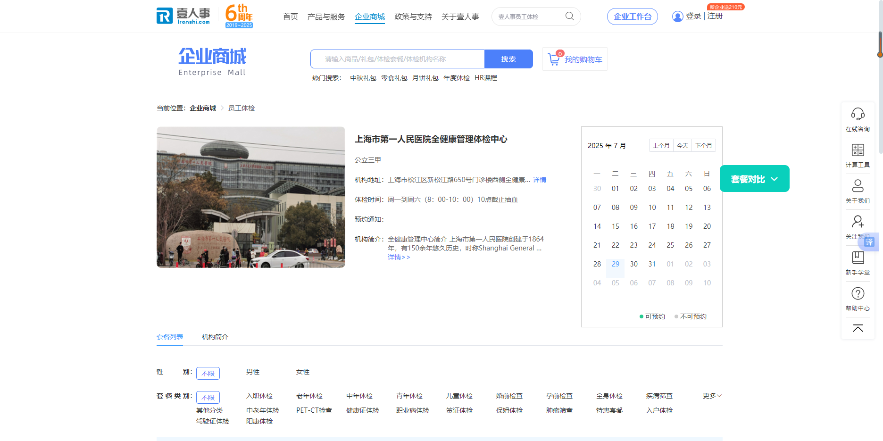The height and width of the screenshot is (441, 883).
Task: Click hot search 年度体检
Action: click(457, 78)
